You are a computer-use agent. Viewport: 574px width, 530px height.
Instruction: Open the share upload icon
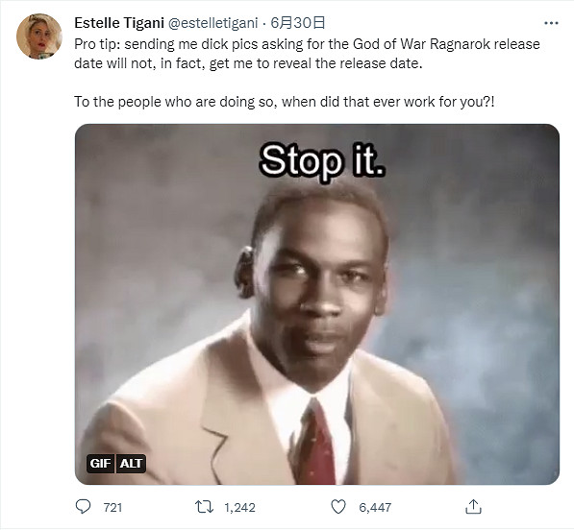click(473, 507)
